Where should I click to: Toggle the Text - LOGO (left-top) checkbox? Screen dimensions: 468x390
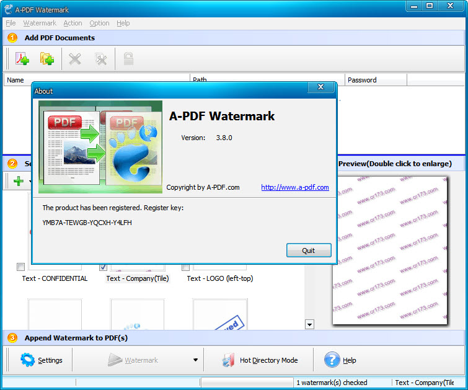point(185,267)
